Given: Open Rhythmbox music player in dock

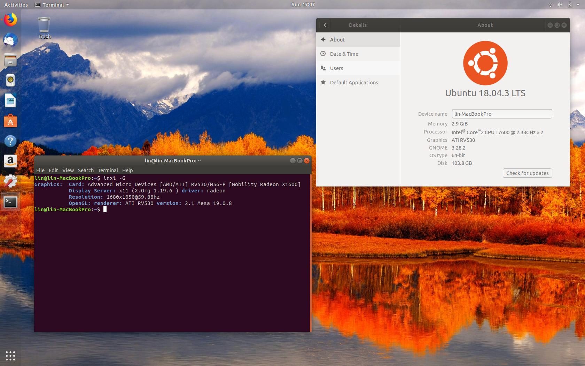Looking at the screenshot, I should coord(10,80).
